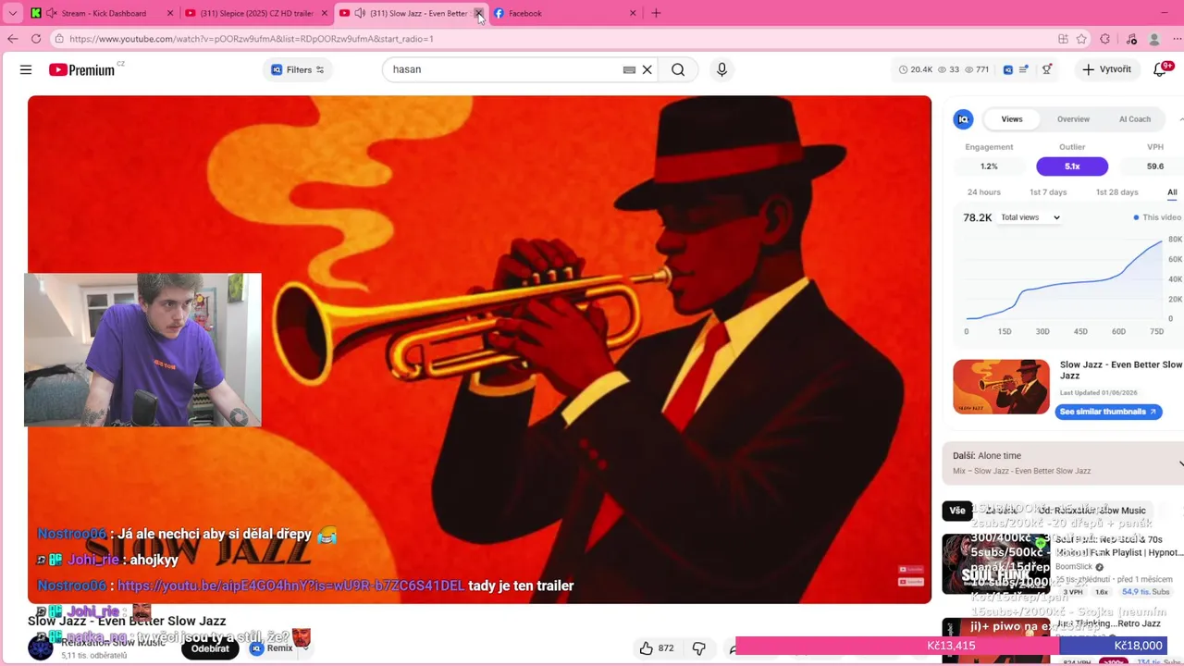Bookmark this page with the star
The width and height of the screenshot is (1184, 666).
coord(1081,39)
